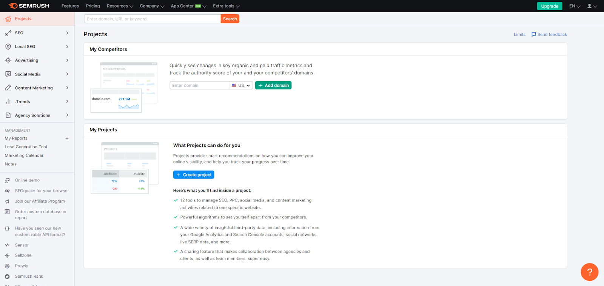Open SEOquake for your browser link
Screen dimensions: 604x286
[42, 191]
